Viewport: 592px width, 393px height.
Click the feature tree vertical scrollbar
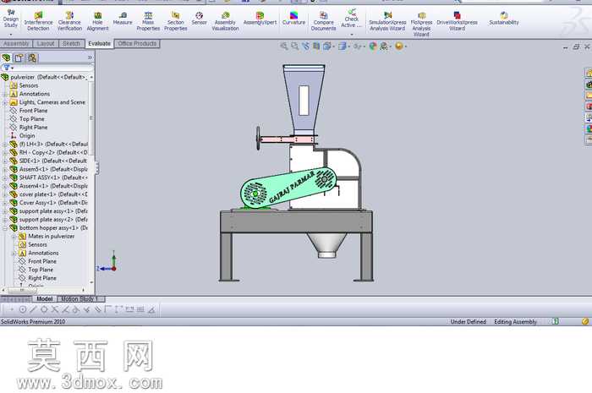click(91, 118)
